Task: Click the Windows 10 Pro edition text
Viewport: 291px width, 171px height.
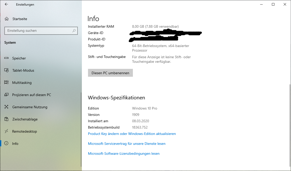Action: [x=145, y=108]
